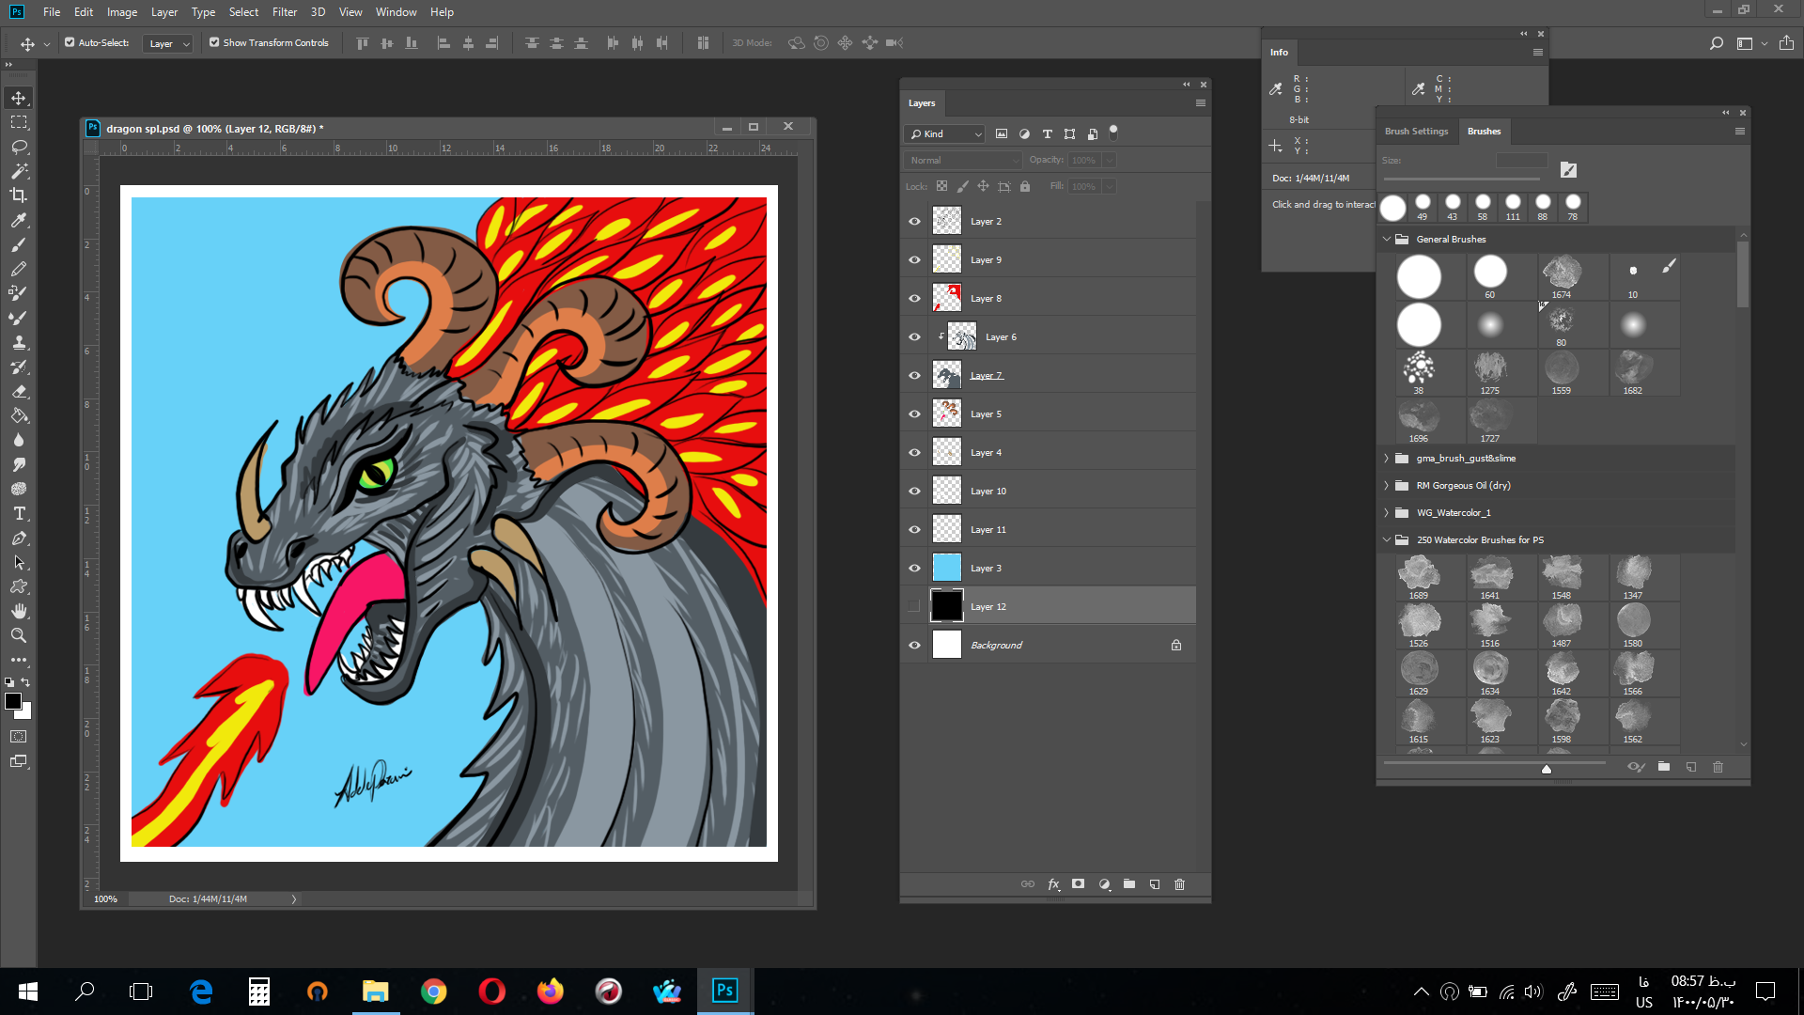
Task: Select watercolor brush 1689 thumbnail
Action: click(1419, 577)
